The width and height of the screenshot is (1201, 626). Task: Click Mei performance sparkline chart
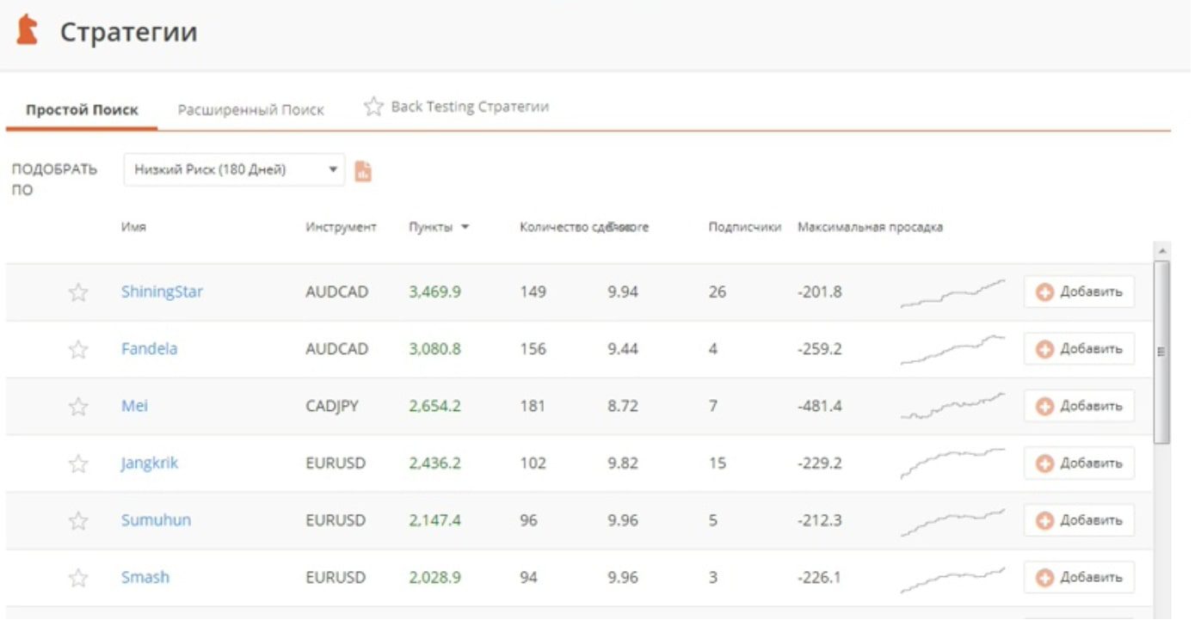coord(952,406)
